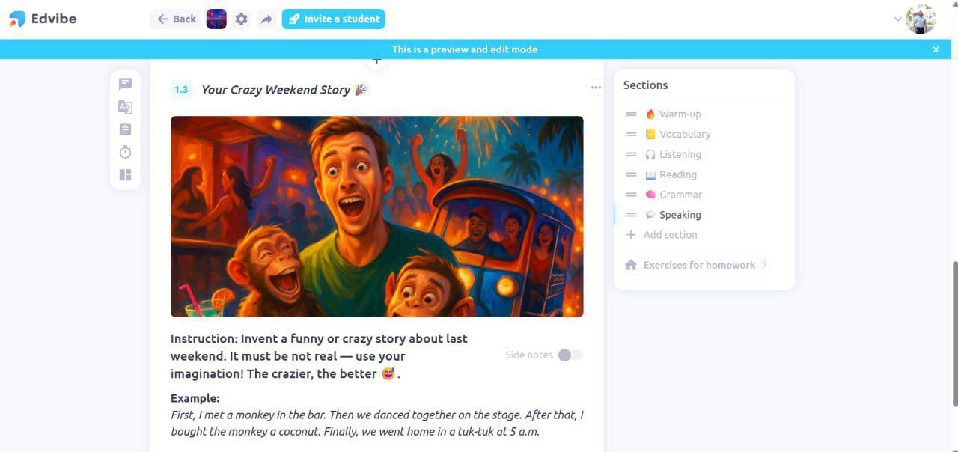Open the three-dot exercise options menu
Viewport: 958px width, 452px height.
click(595, 88)
